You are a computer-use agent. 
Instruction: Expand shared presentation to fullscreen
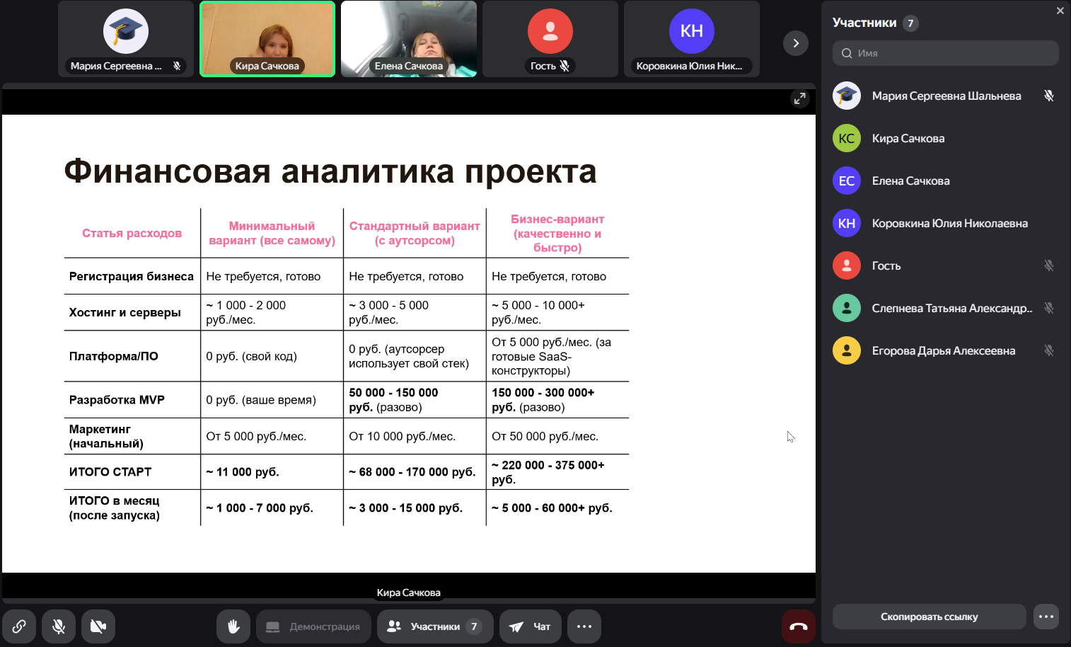pyautogui.click(x=799, y=98)
